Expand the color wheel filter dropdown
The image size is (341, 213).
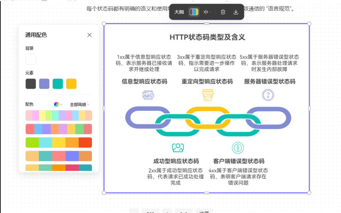pyautogui.click(x=58, y=104)
